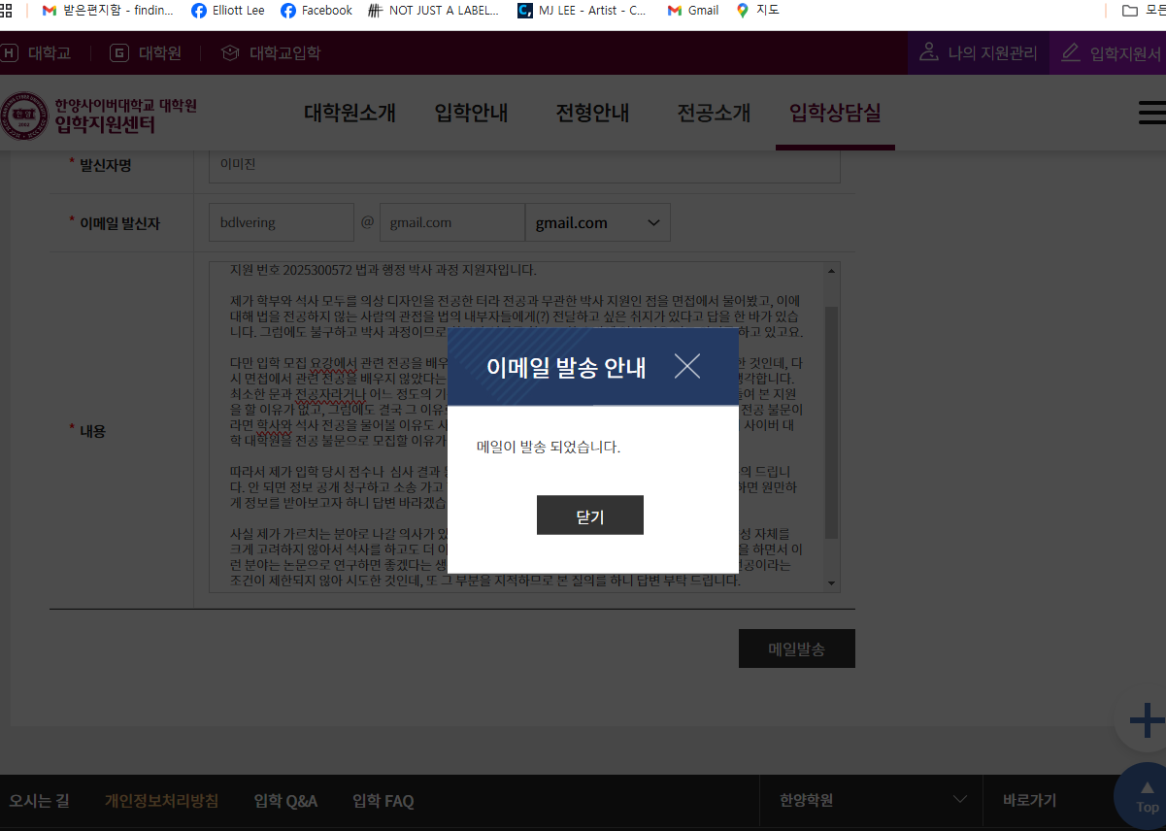
Task: Click the 닫기 button in the dialog
Action: (x=589, y=515)
